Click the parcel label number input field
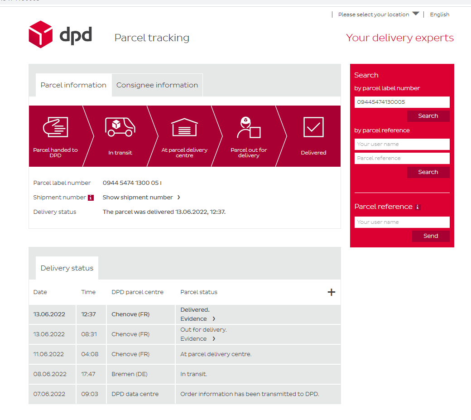The height and width of the screenshot is (420, 471). click(402, 102)
